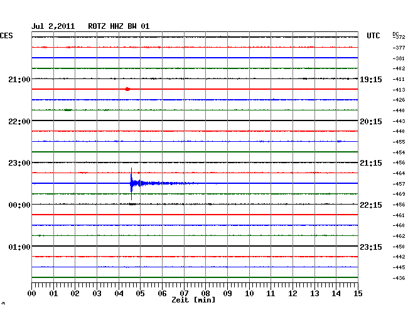Screen dimensions: 408x310
Task: Click the partially cut "CES" header on the left
Action: (6, 36)
